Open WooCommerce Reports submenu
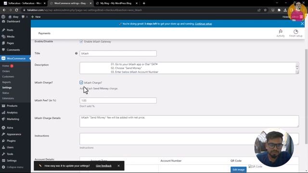Screen dimensions: 308x173 pyautogui.click(x=6, y=82)
